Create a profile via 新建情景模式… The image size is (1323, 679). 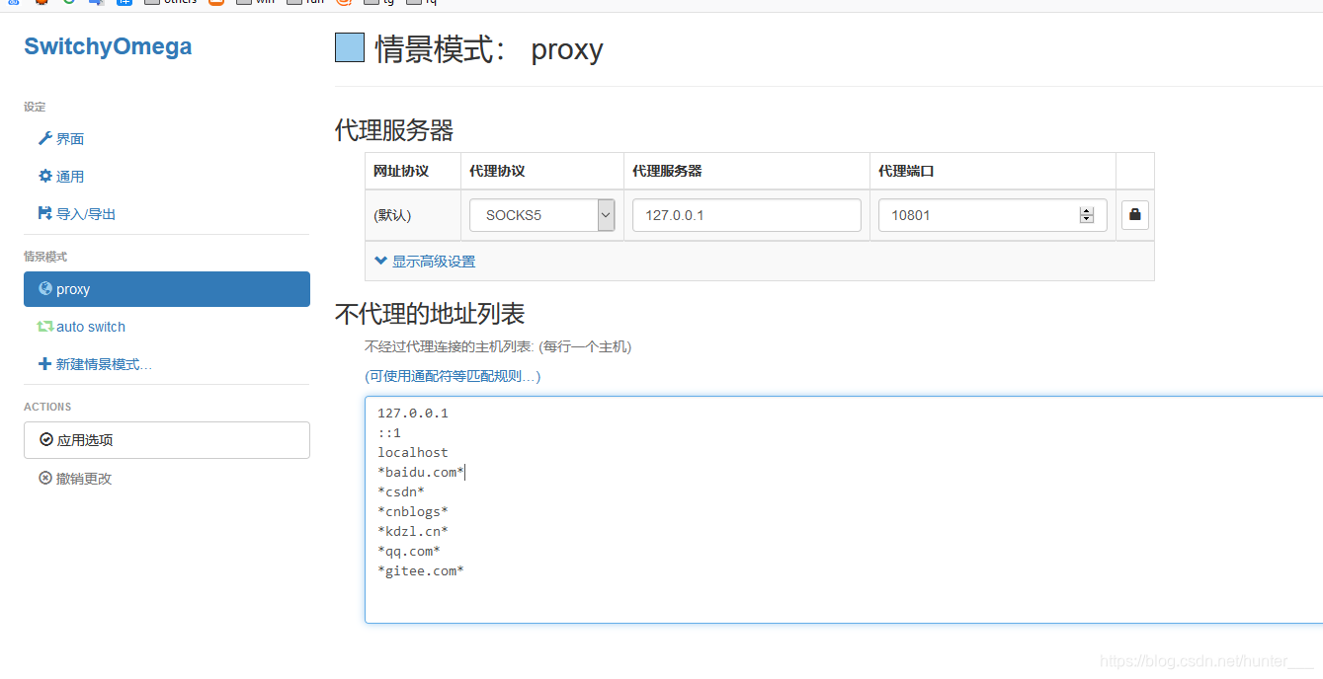click(95, 364)
